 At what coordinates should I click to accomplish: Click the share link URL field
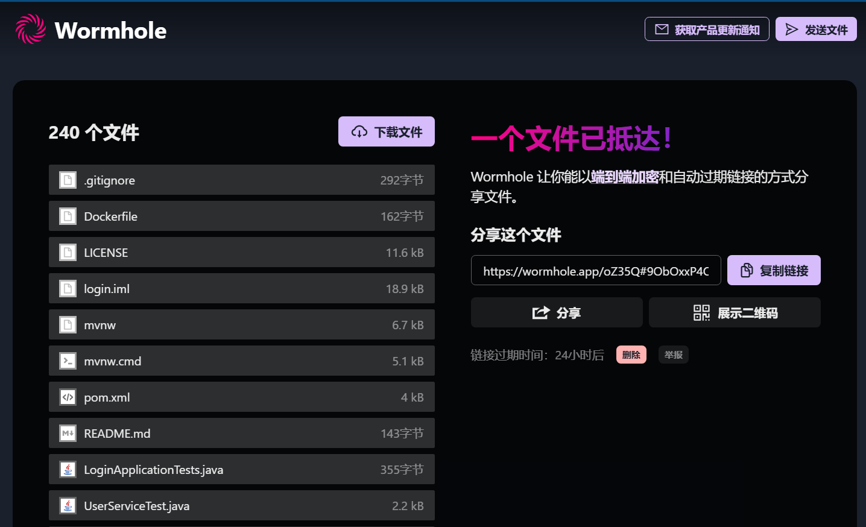[x=595, y=271]
